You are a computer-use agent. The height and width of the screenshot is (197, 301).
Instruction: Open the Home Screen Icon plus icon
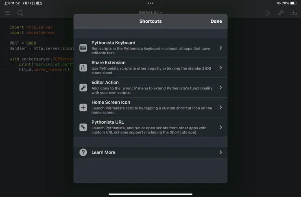point(83,107)
